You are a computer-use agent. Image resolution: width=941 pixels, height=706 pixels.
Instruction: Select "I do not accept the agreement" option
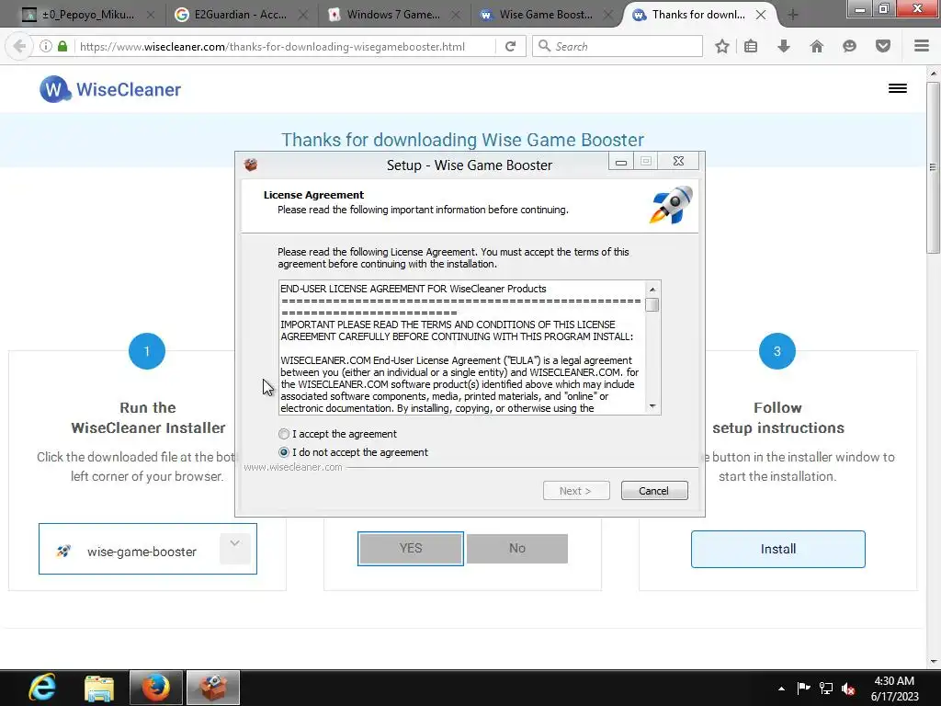point(354,452)
